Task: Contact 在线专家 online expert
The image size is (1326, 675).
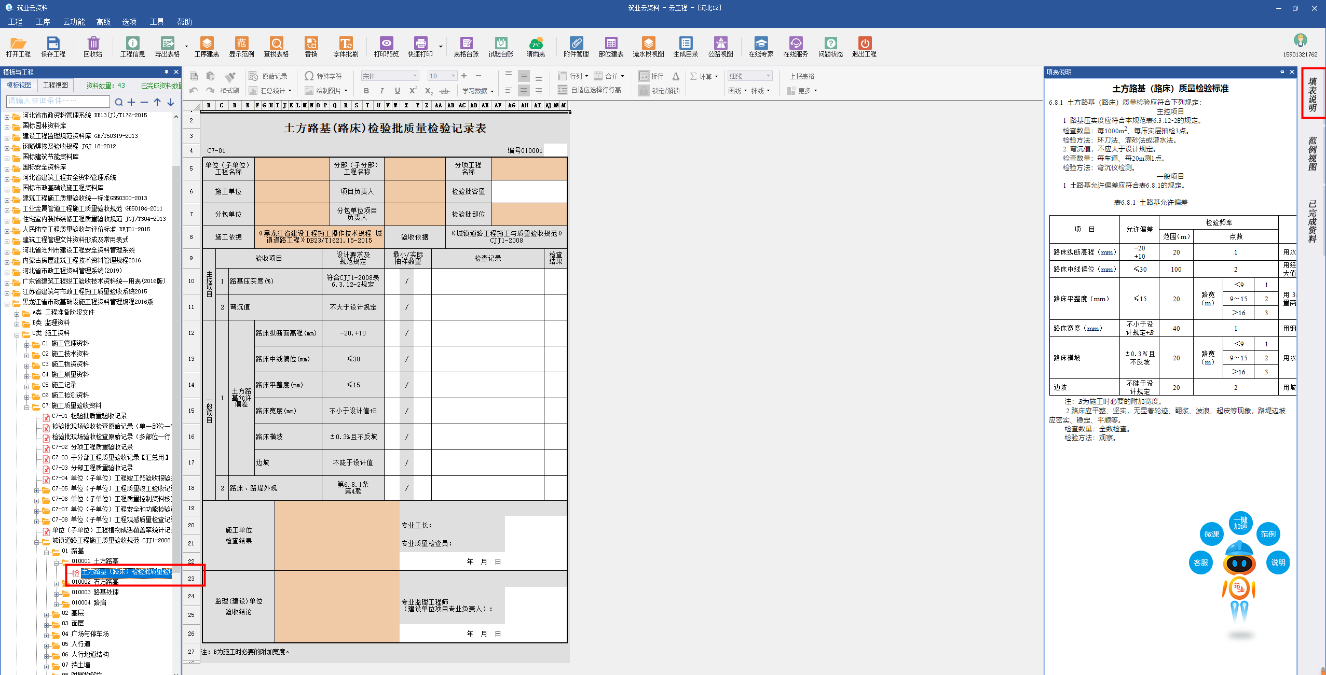Action: (x=761, y=47)
